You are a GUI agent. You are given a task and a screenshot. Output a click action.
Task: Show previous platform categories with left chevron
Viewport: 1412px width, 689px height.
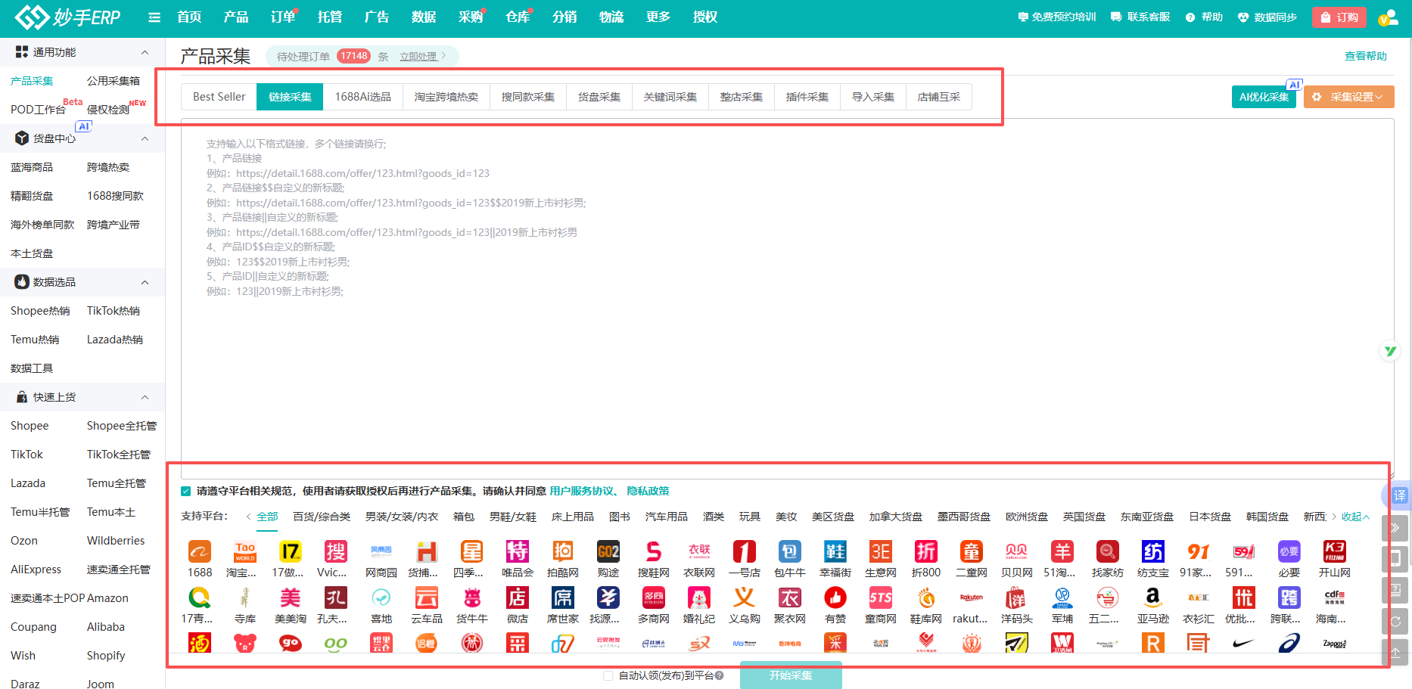click(249, 517)
